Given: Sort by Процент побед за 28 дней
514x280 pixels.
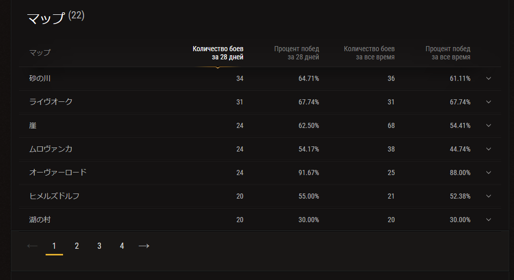Looking at the screenshot, I should tap(296, 53).
